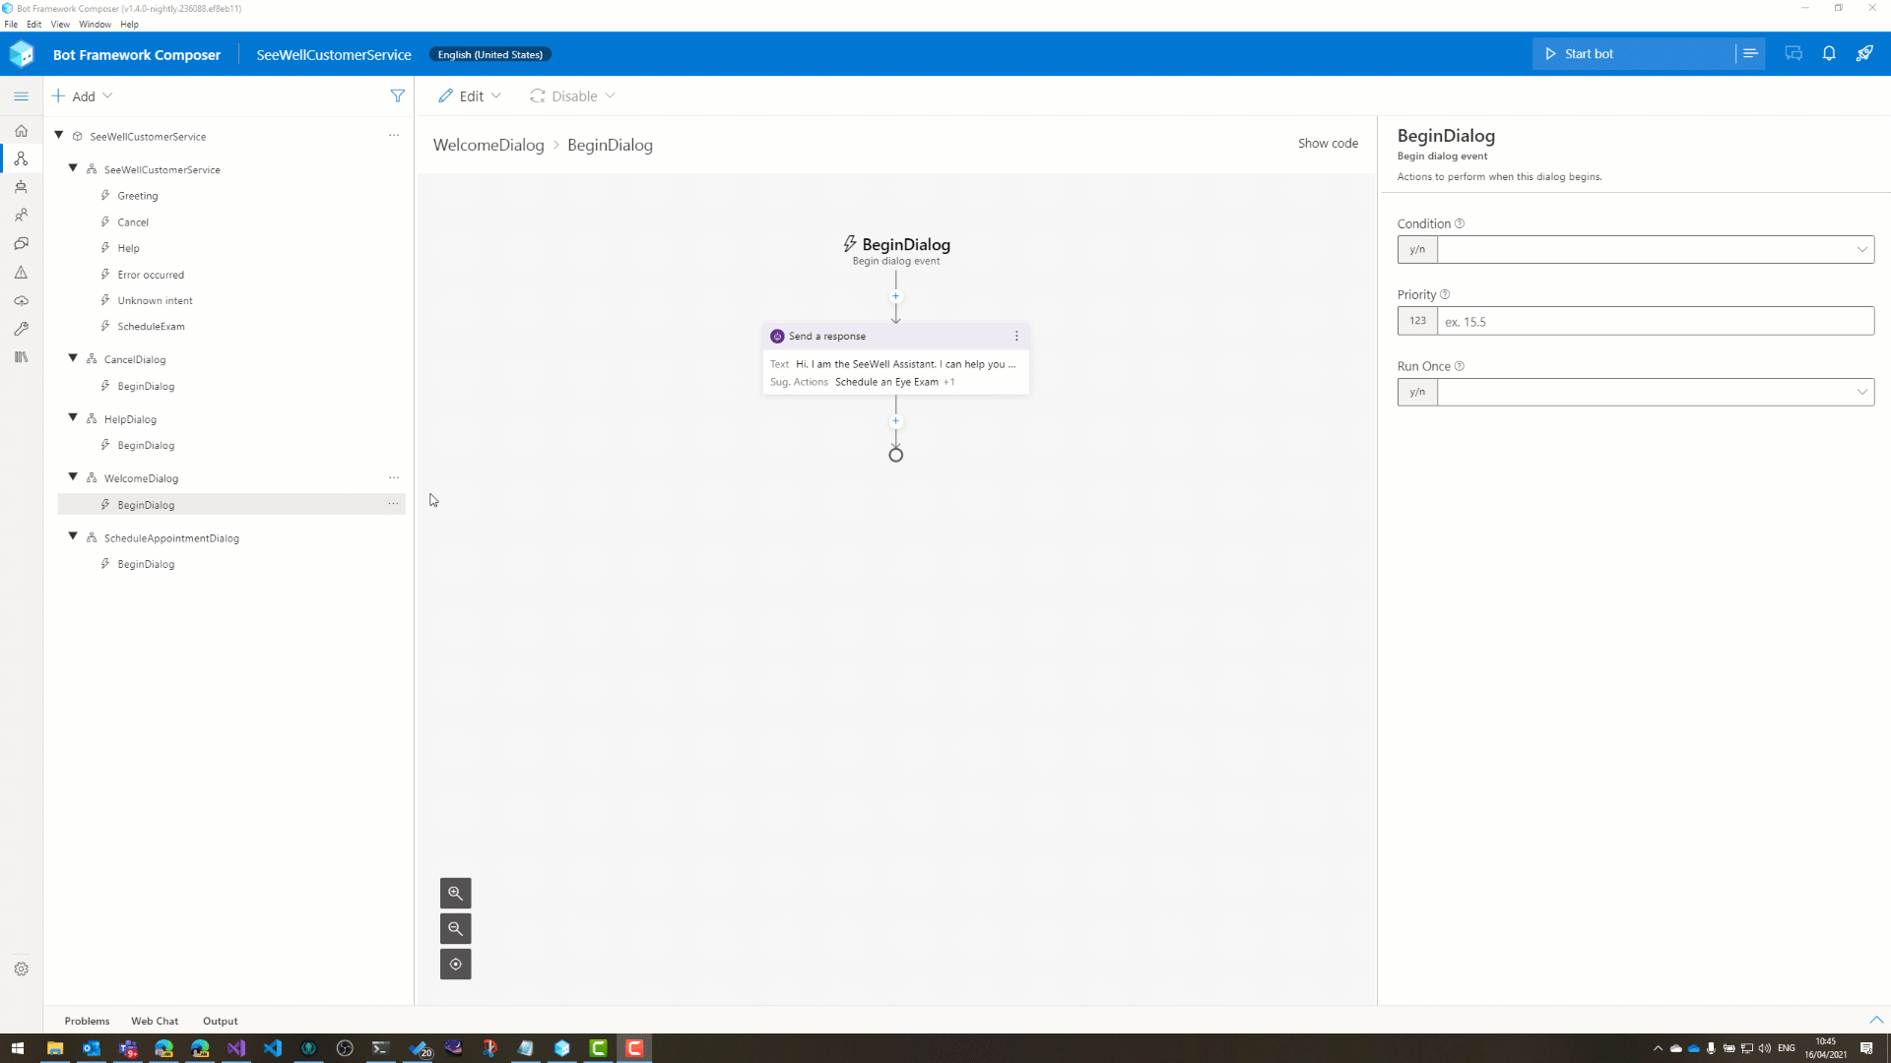Expand the Condition y/n dropdown

point(1861,249)
